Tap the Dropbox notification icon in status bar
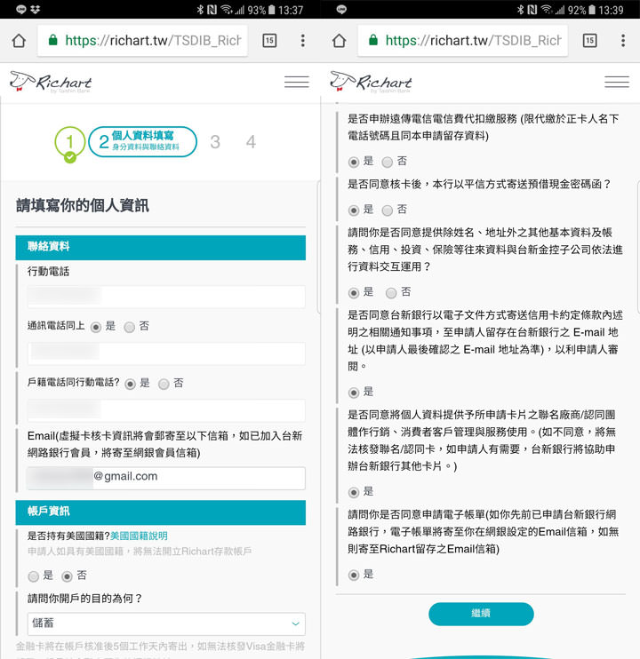 [36, 9]
